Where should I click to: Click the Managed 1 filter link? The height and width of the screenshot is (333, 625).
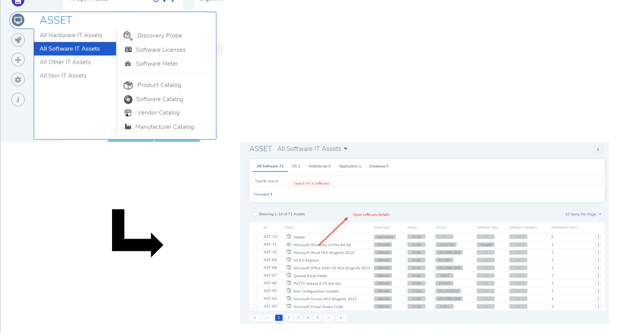pyautogui.click(x=263, y=194)
